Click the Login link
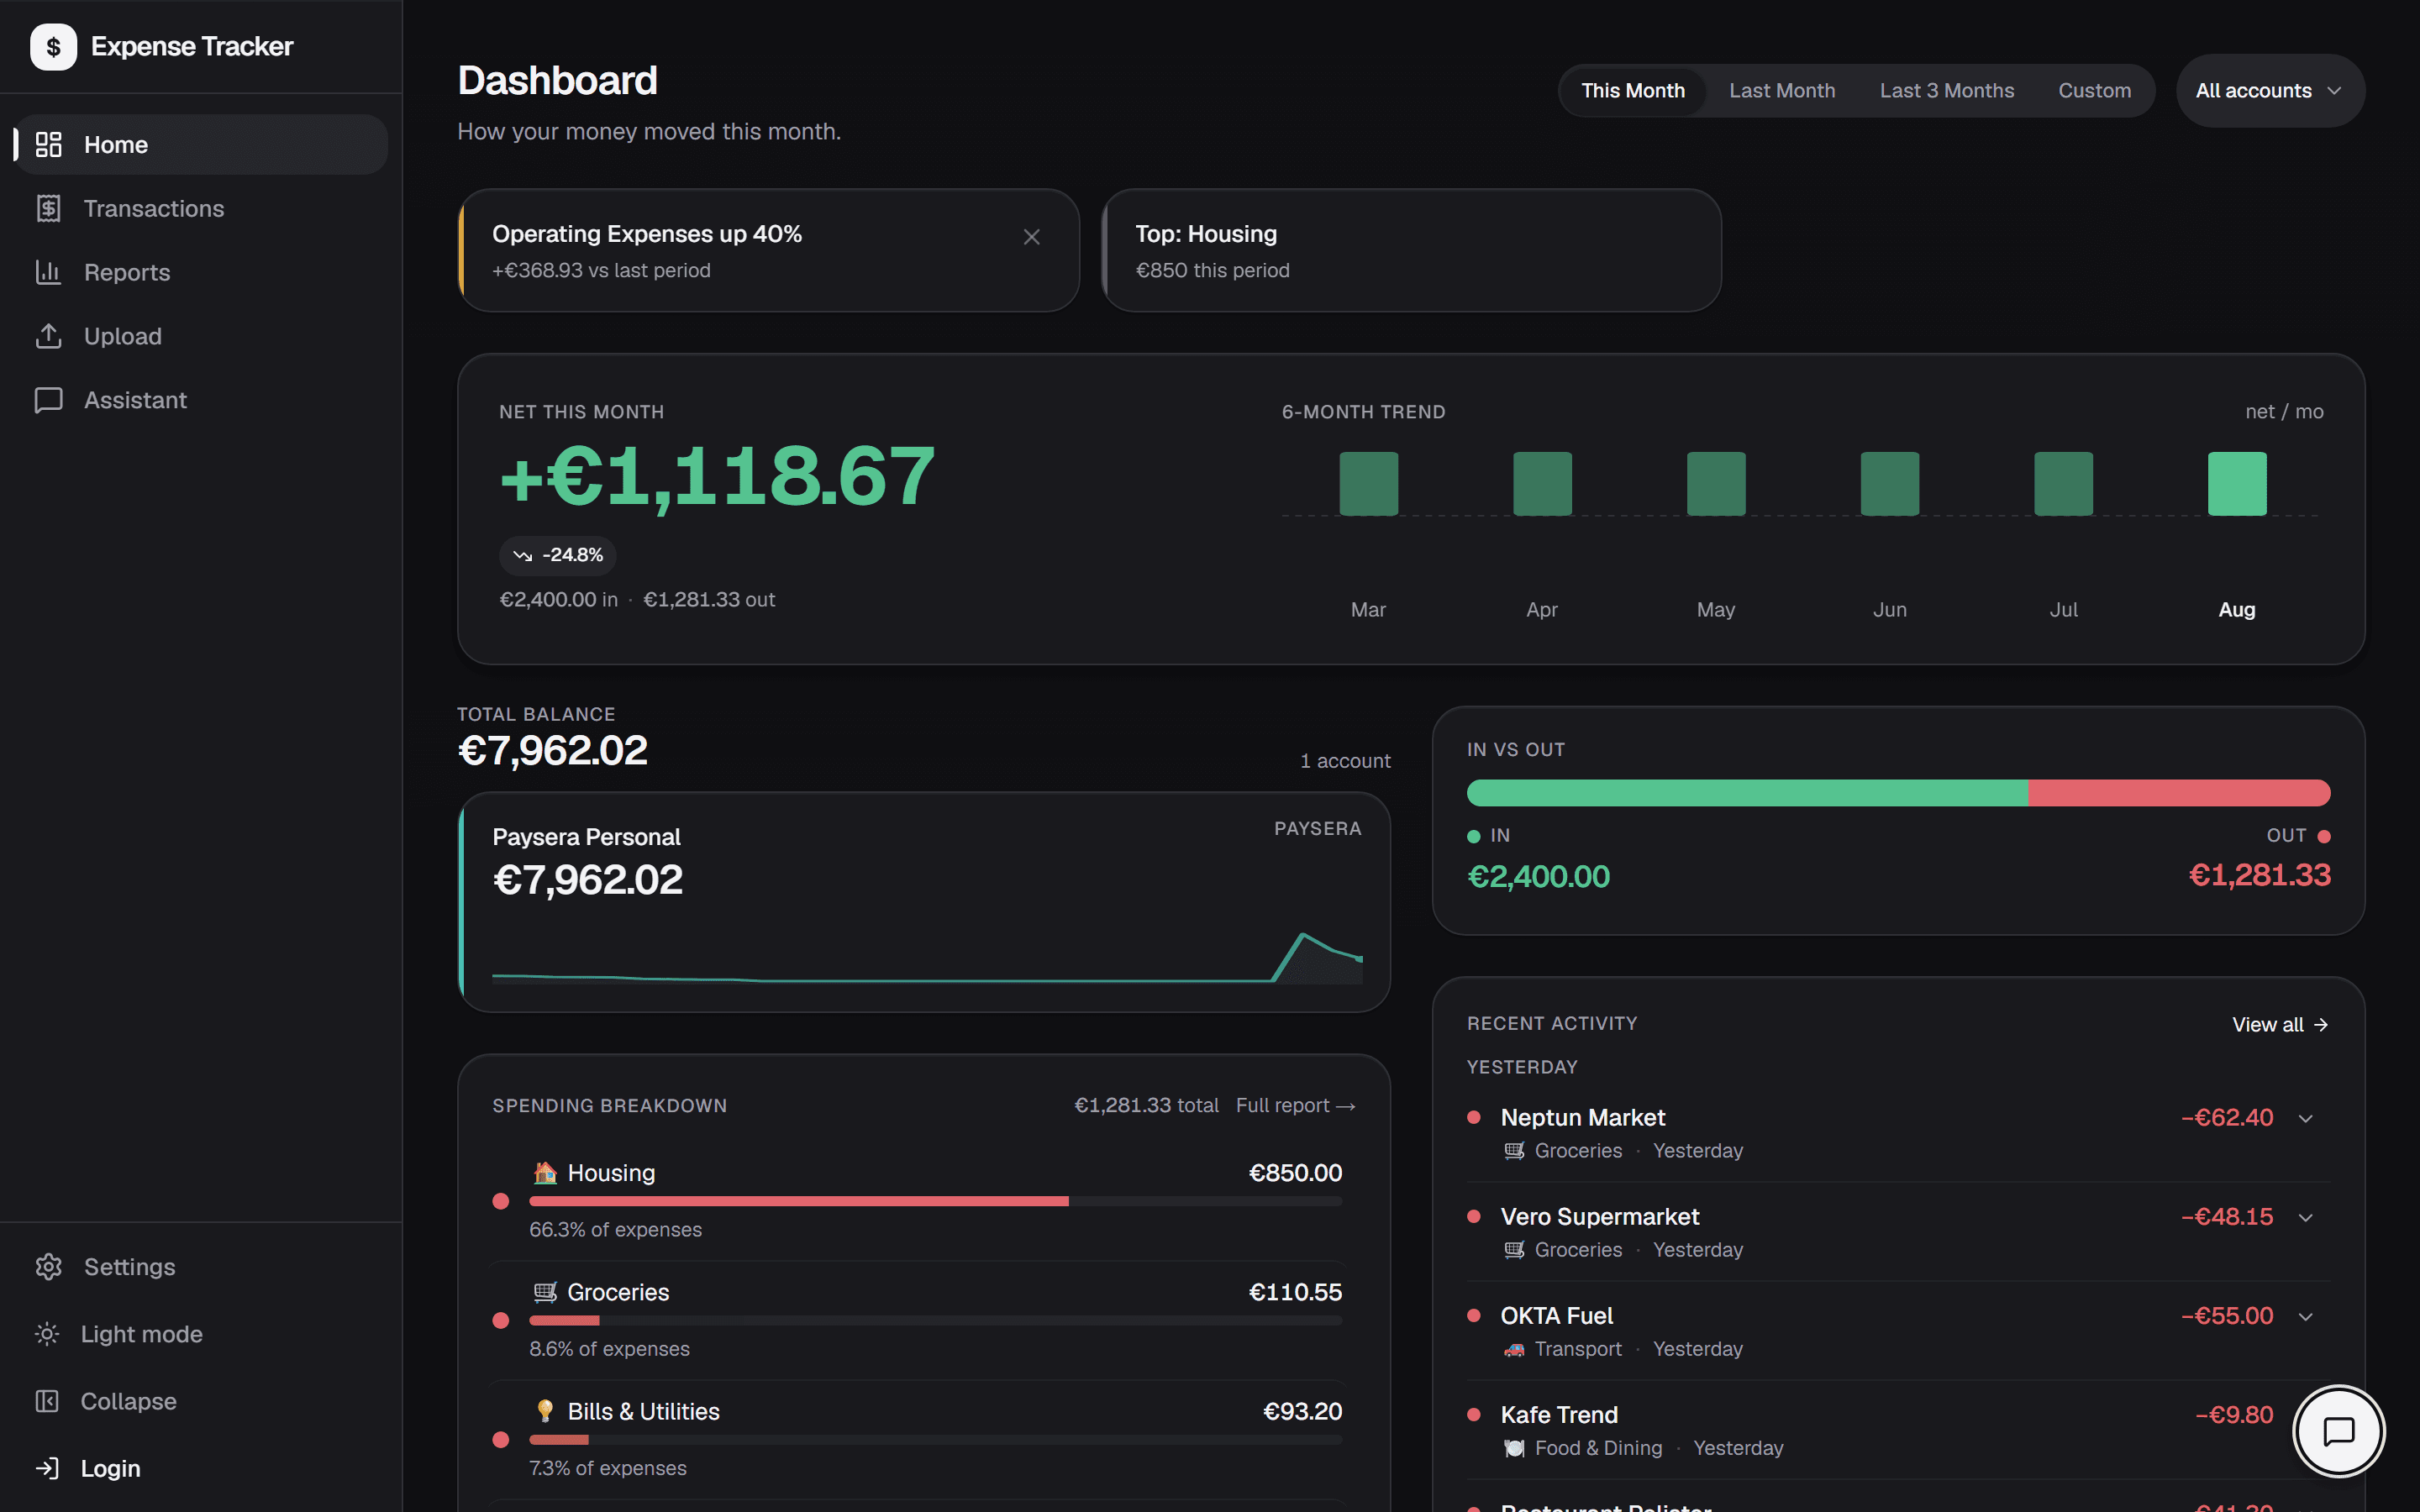The height and width of the screenshot is (1512, 2420). click(201, 1468)
